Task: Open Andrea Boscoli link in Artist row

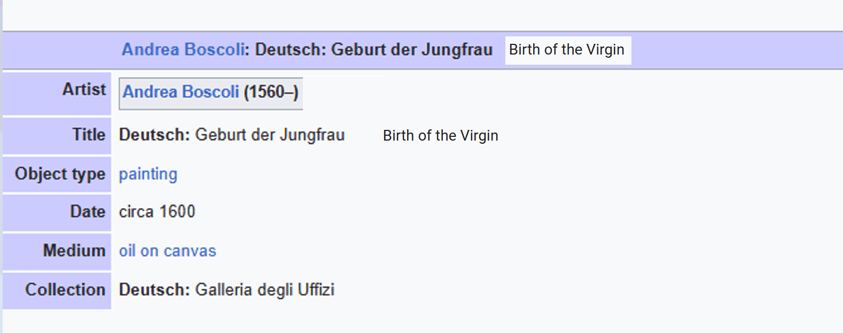Action: click(181, 92)
